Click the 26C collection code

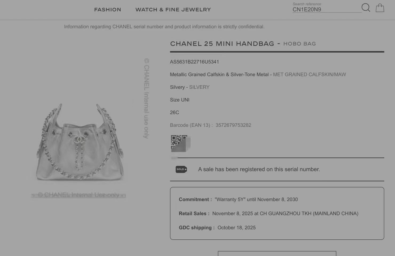175,113
